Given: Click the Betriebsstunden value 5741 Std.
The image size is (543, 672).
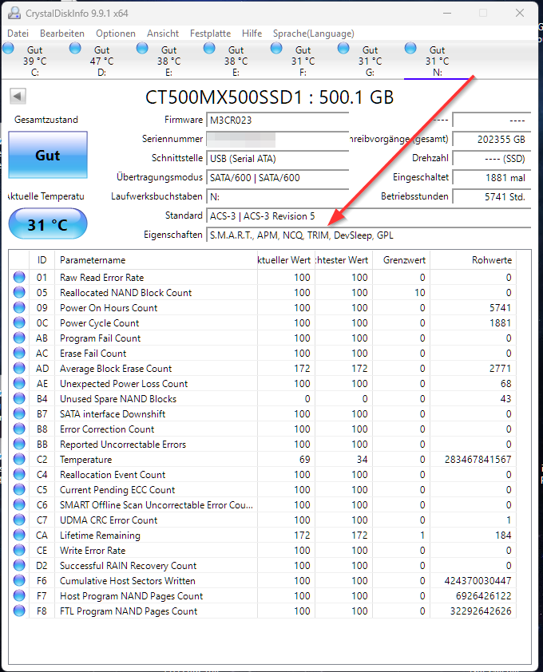Looking at the screenshot, I should point(492,196).
